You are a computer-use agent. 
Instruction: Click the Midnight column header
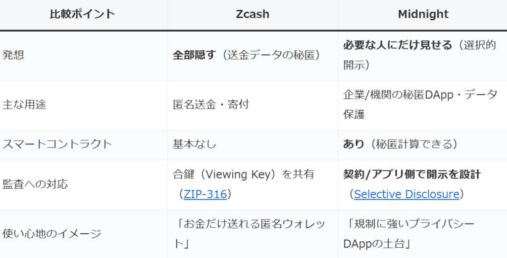coord(423,14)
